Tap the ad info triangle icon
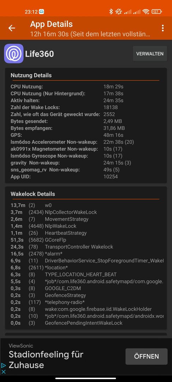172x382 pixels. coord(4,365)
